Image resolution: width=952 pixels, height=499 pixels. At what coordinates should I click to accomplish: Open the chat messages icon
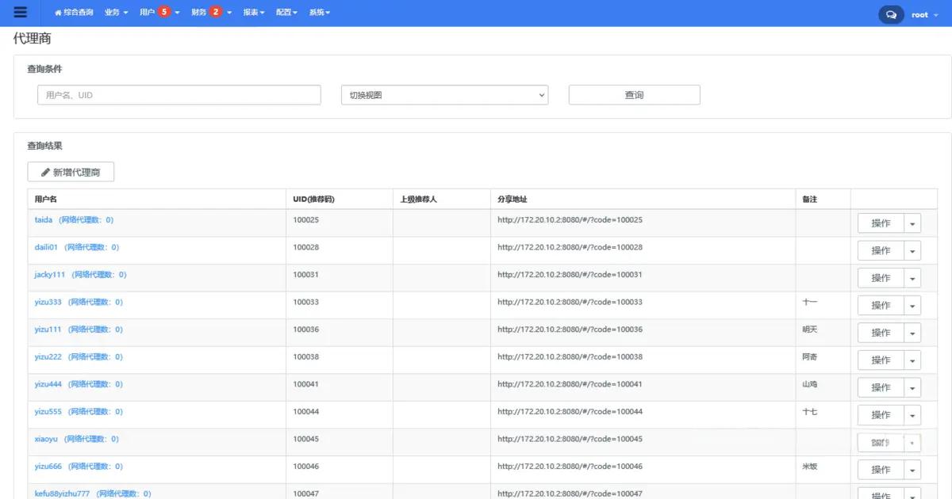[x=891, y=14]
